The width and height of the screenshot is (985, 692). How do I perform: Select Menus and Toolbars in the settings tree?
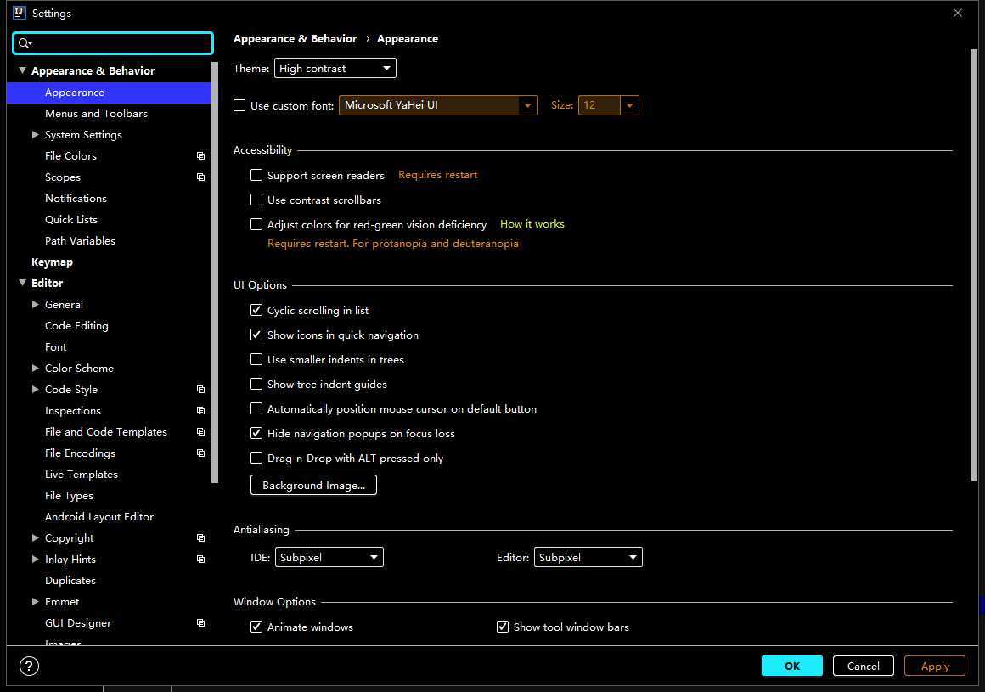96,114
